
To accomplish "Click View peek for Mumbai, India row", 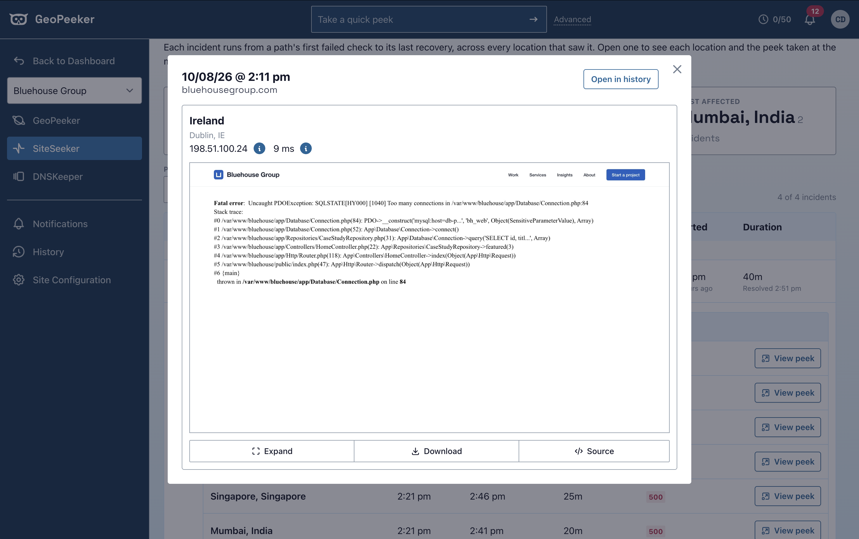I will coord(788,531).
